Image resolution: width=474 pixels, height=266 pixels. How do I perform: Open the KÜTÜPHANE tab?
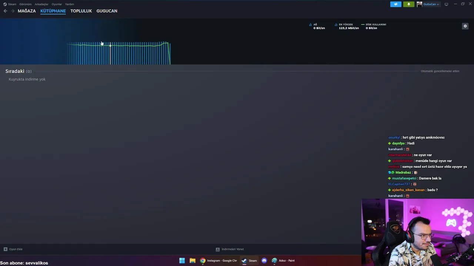[53, 11]
